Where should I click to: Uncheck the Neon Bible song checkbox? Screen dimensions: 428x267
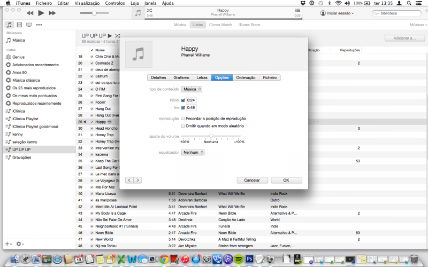point(91,233)
